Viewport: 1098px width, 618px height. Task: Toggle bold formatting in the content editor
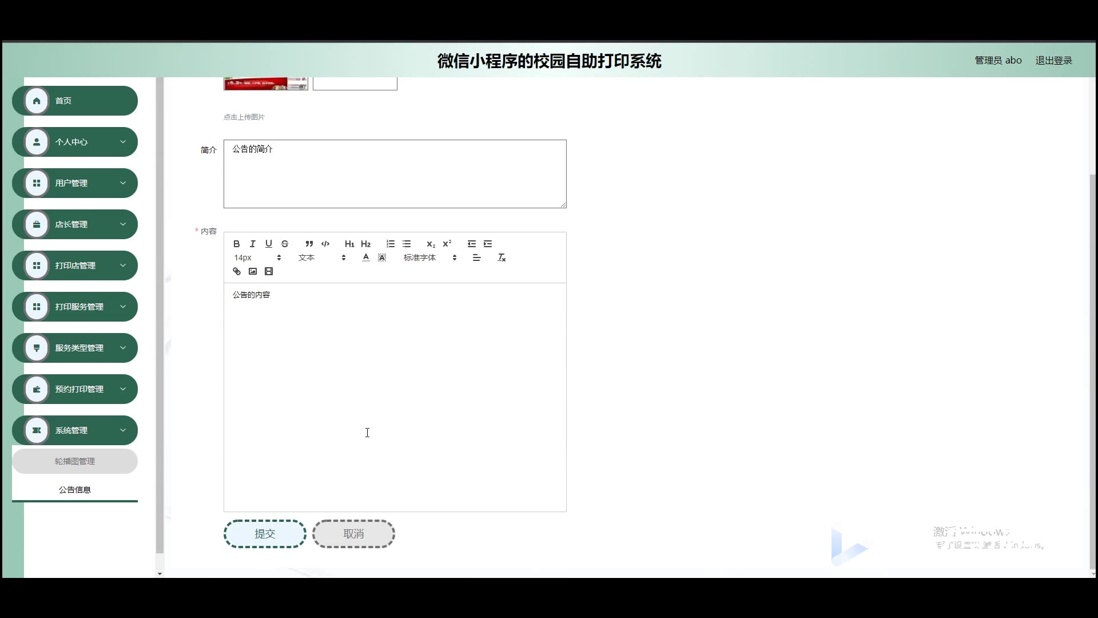pos(236,244)
